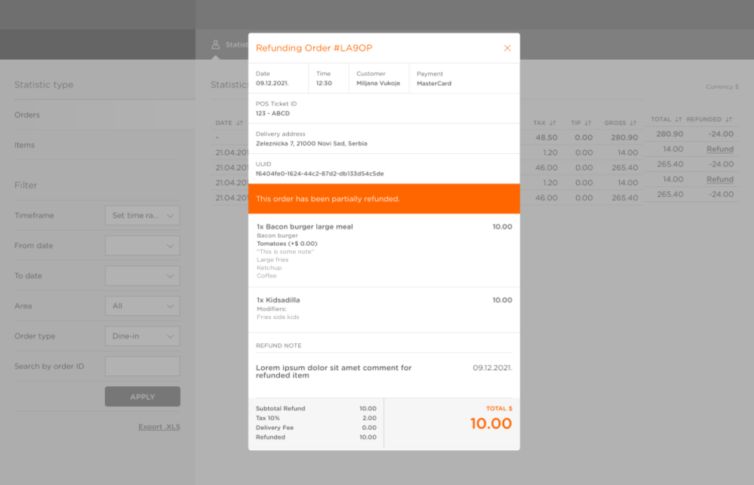Viewport: 754px width, 485px height.
Task: Click the Export .XLS link
Action: pyautogui.click(x=158, y=427)
